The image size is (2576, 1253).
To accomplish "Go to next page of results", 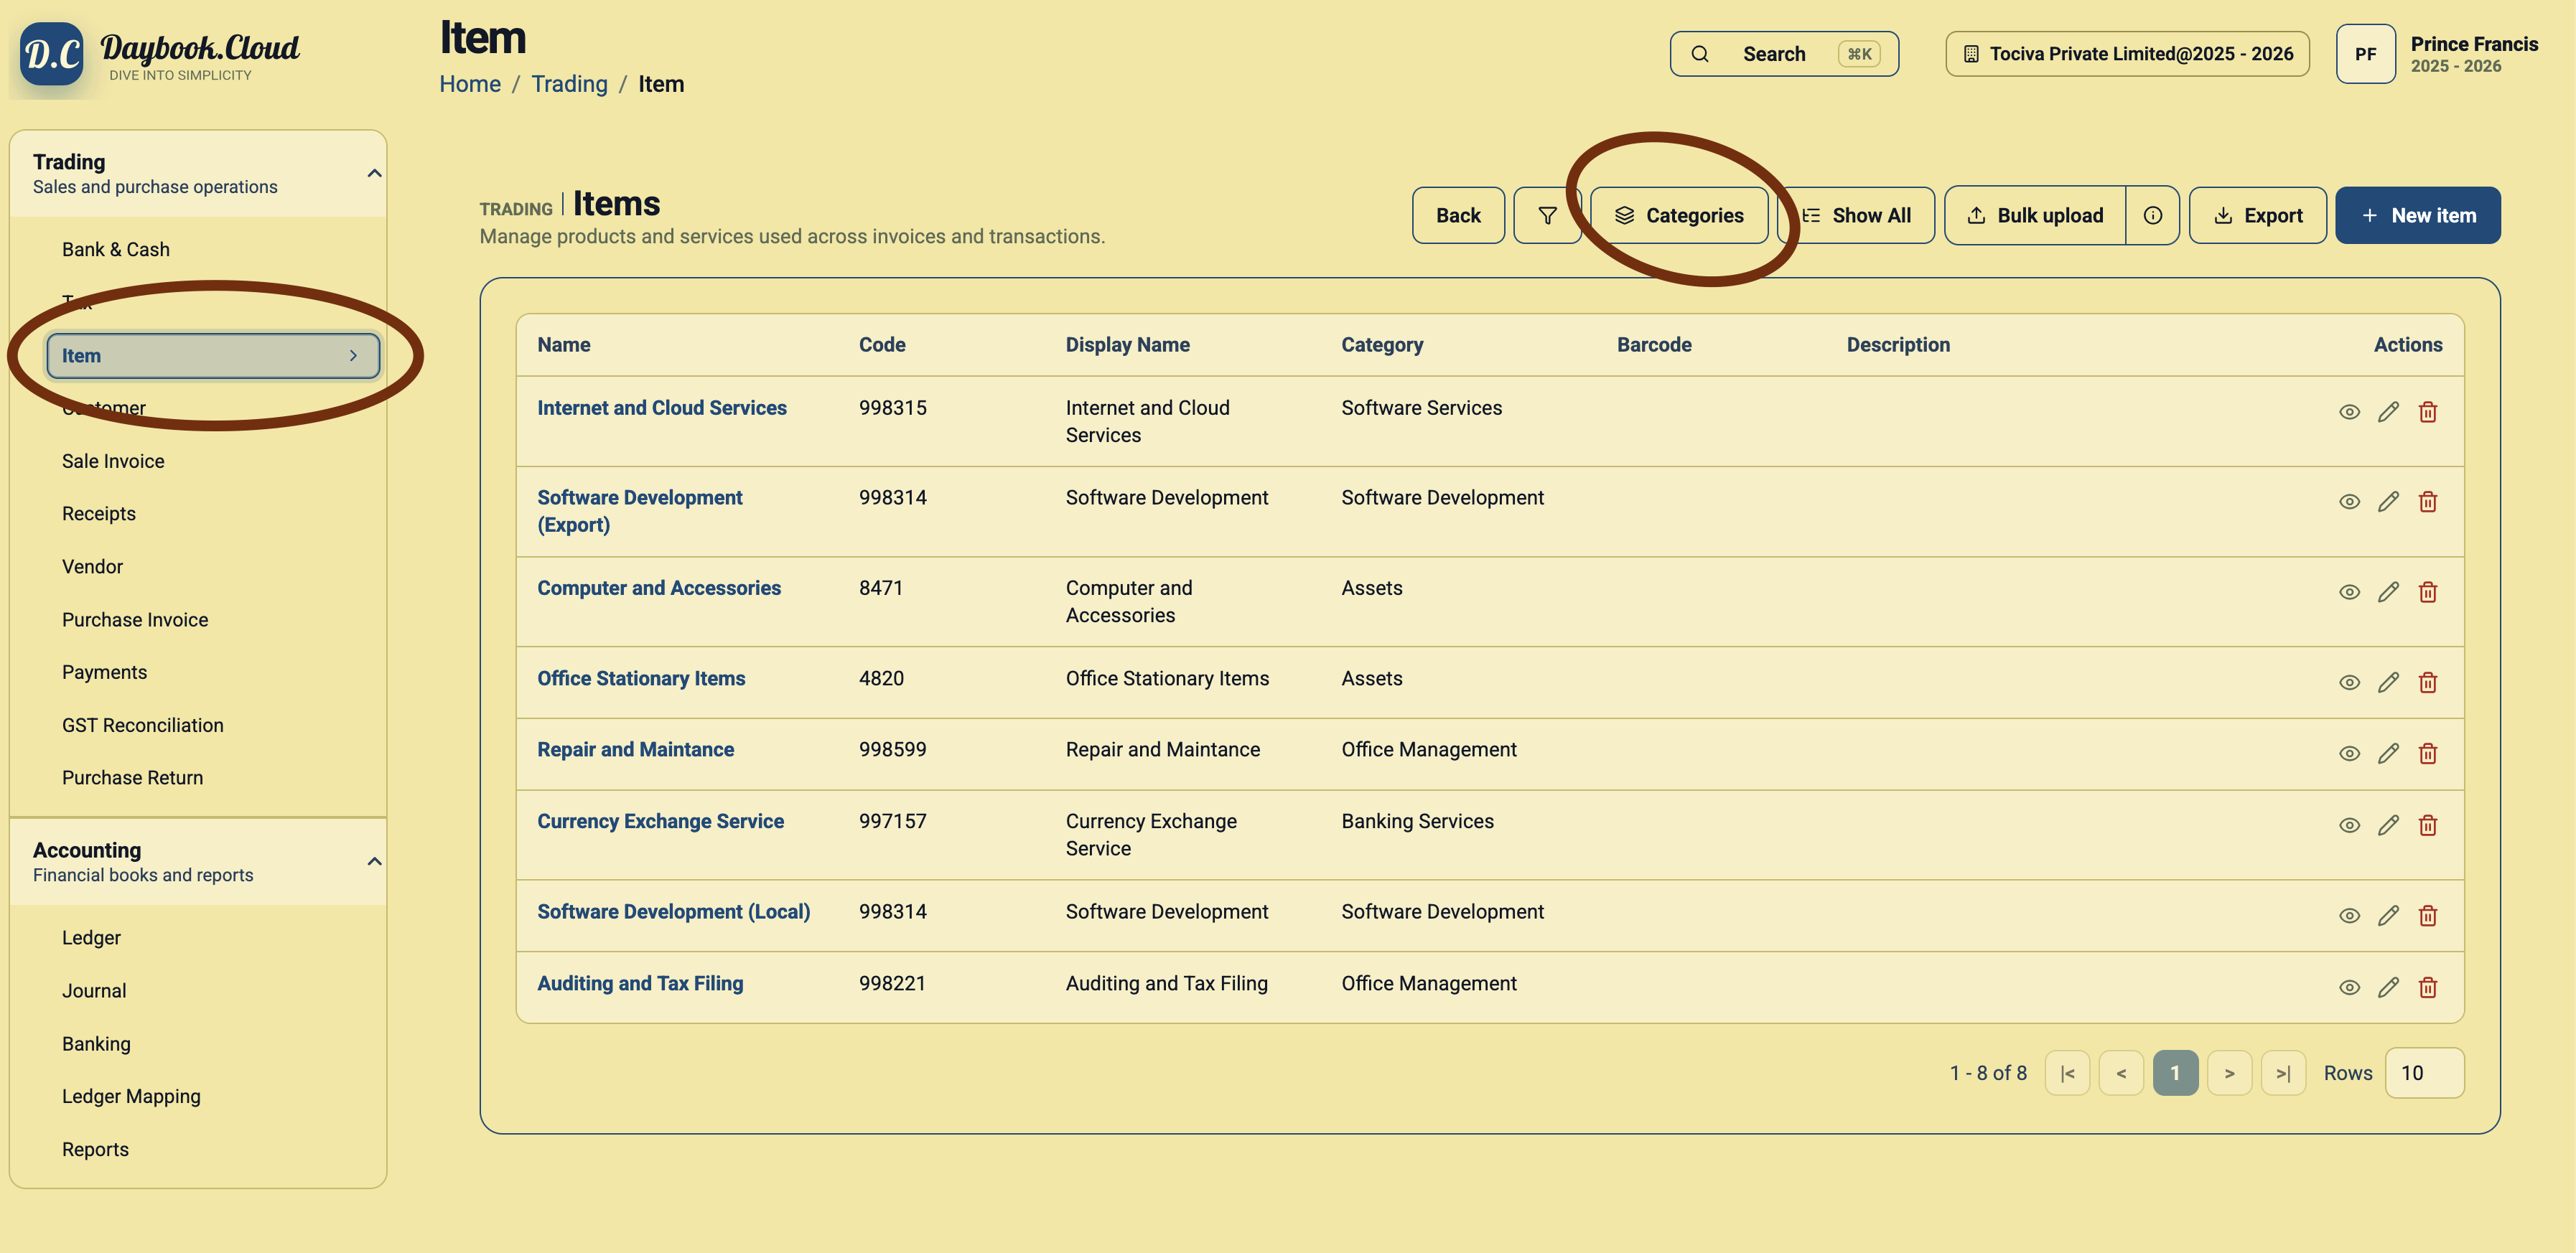I will [x=2229, y=1073].
